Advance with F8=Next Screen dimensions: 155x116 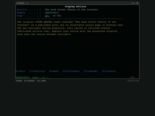[54, 71]
